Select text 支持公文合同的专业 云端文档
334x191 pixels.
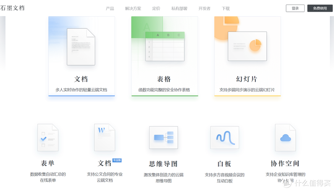click(x=105, y=177)
